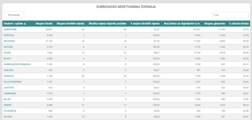Screen dimensions: 252x120
Task: Open the METKOVIĆ link
Action: tap(10, 41)
